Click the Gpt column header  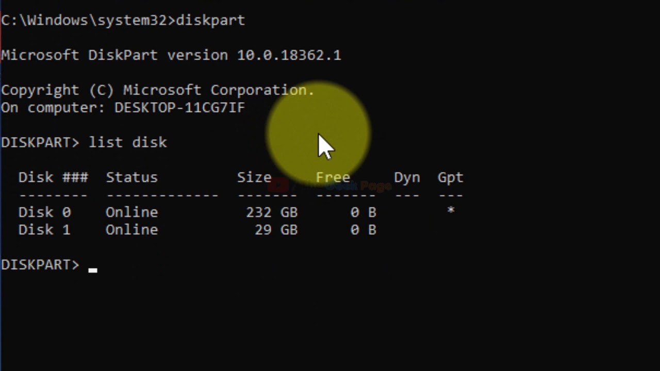(451, 177)
